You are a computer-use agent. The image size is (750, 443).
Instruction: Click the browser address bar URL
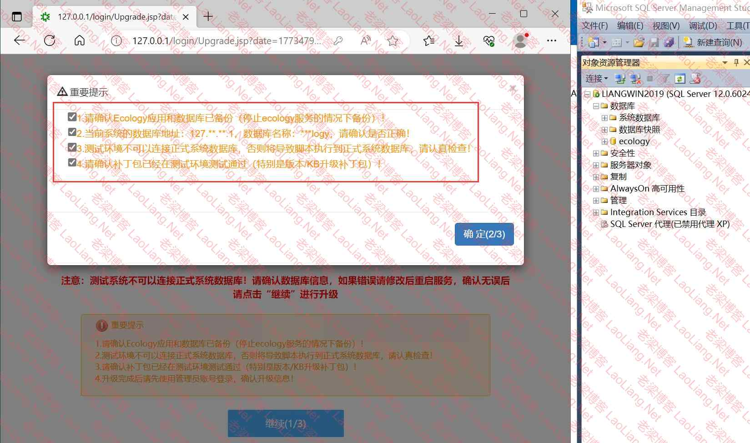click(227, 41)
